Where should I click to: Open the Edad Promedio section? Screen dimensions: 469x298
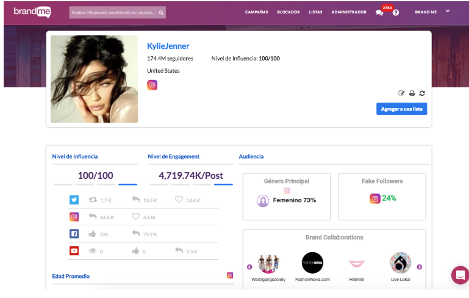pos(71,276)
